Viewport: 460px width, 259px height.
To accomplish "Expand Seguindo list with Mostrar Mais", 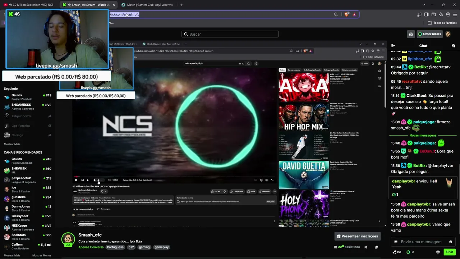I will [x=12, y=144].
